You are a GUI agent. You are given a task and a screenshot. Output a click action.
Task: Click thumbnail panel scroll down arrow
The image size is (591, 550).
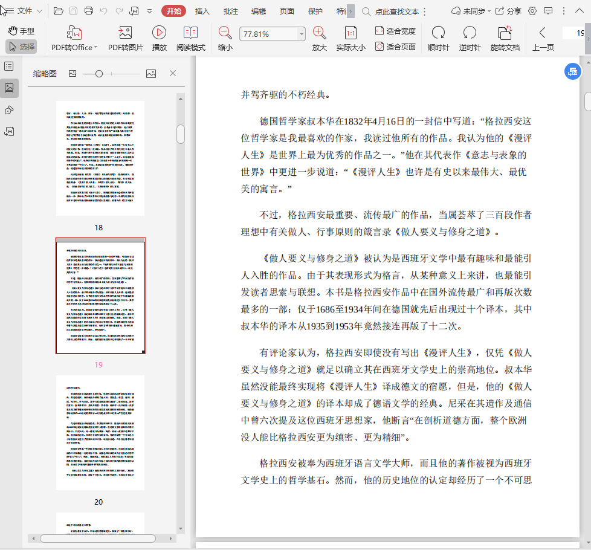pos(181,528)
